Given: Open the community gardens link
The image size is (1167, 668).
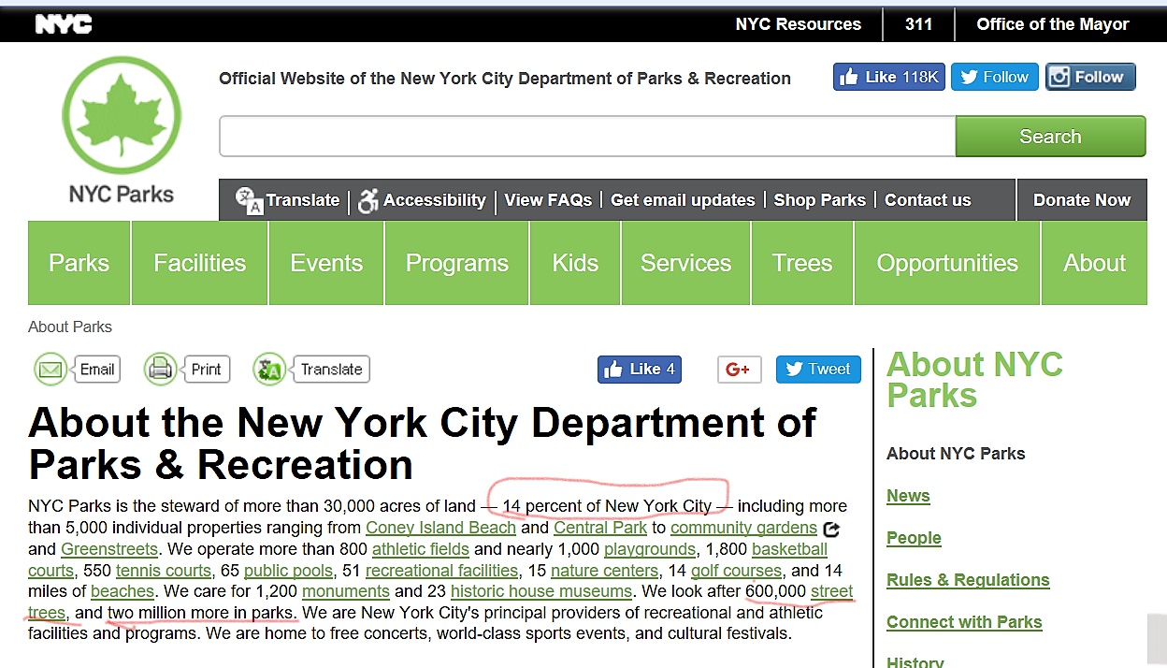Looking at the screenshot, I should pyautogui.click(x=743, y=529).
